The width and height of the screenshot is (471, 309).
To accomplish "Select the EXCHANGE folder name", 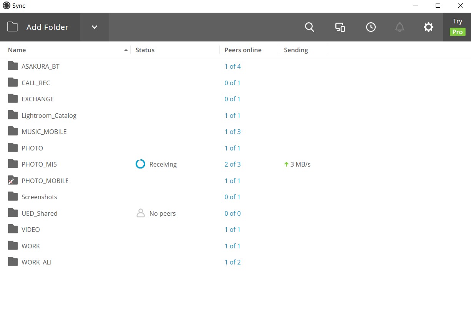I will point(38,99).
